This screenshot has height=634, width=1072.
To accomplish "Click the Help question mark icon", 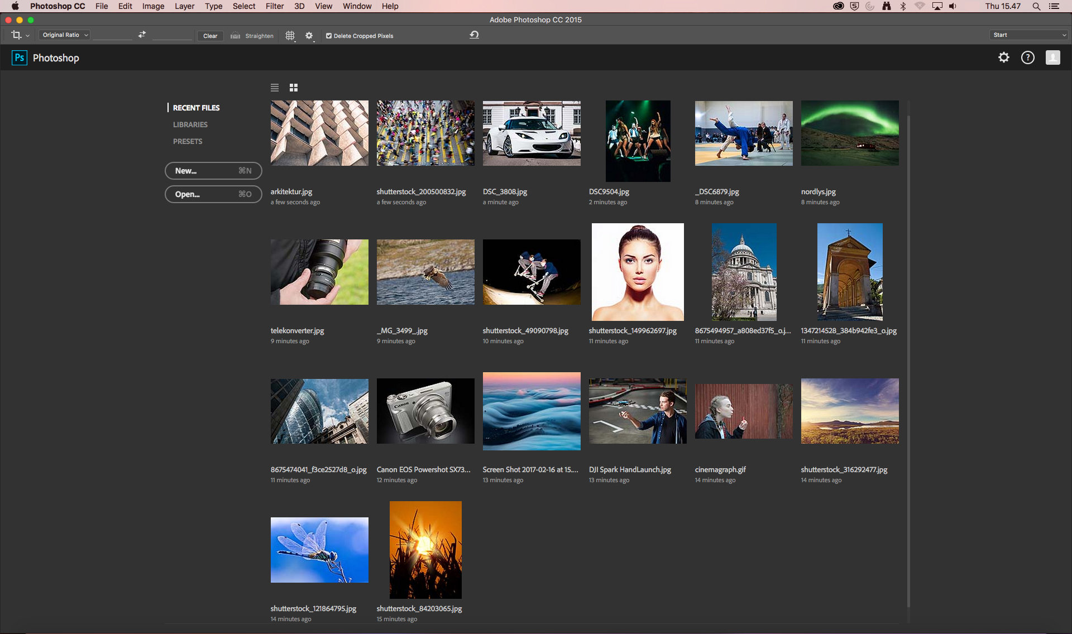I will point(1028,57).
